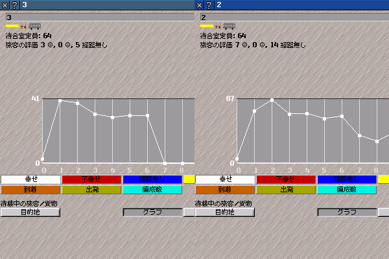Click graph maximum value 87
389x259 pixels.
pyautogui.click(x=230, y=98)
